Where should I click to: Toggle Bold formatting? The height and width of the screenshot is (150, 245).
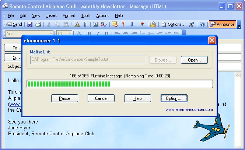(90, 33)
